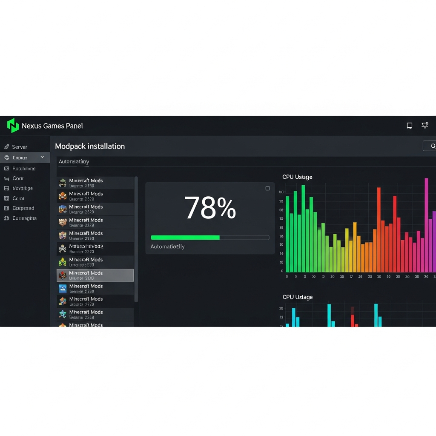Click the green installation progress bar

coord(185,238)
